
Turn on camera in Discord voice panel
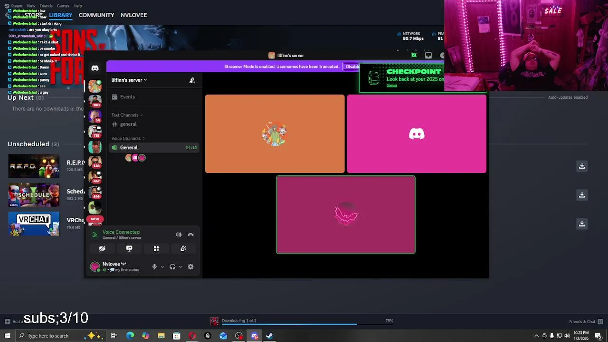click(102, 248)
